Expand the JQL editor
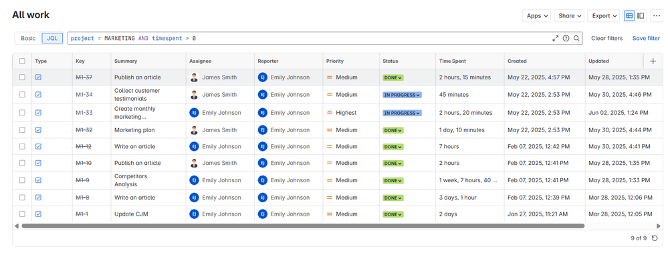This screenshot has height=253, width=668. coord(555,38)
